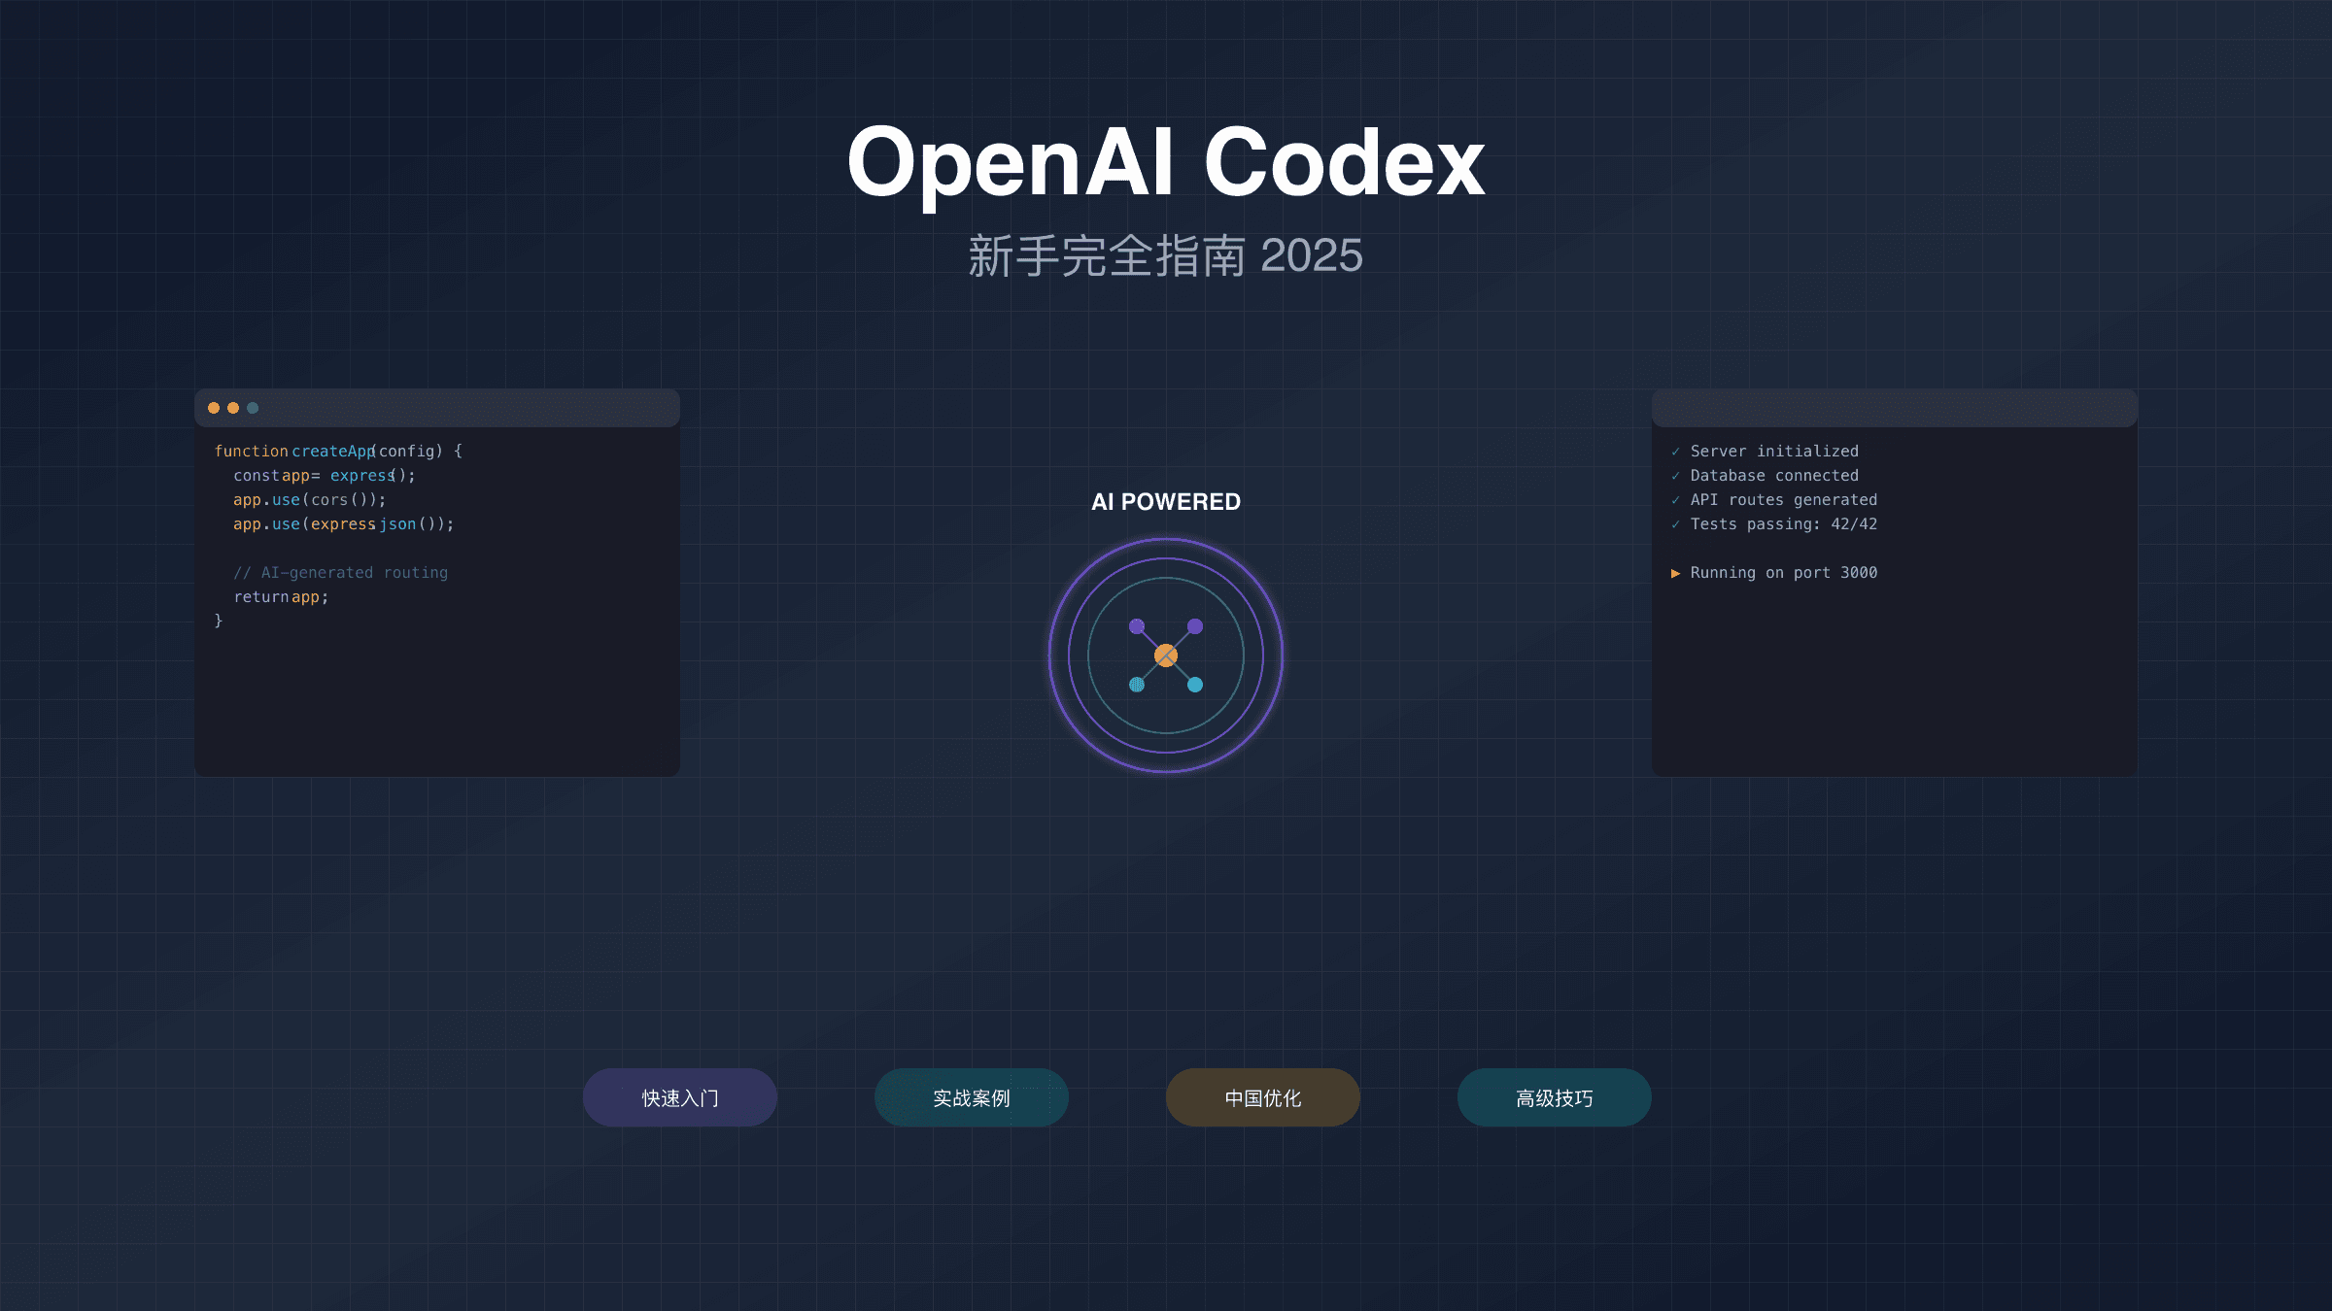Image resolution: width=2332 pixels, height=1311 pixels.
Task: Open the 高级技巧 section
Action: pyautogui.click(x=1553, y=1097)
